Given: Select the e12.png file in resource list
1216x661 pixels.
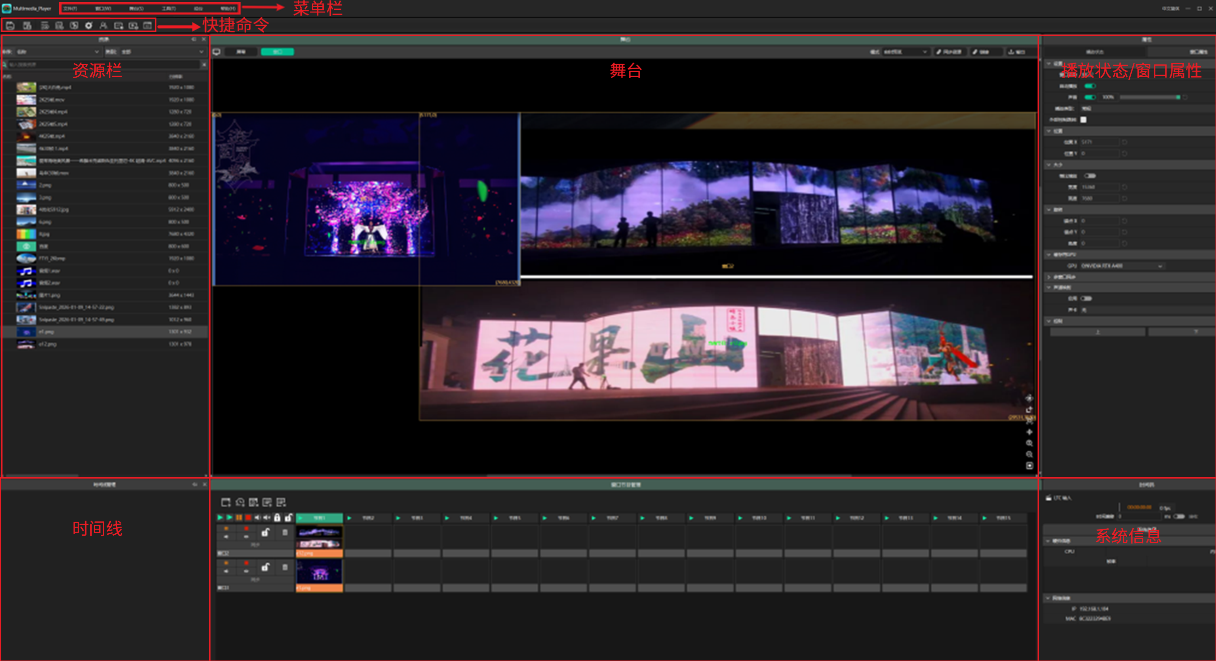Looking at the screenshot, I should [x=48, y=344].
